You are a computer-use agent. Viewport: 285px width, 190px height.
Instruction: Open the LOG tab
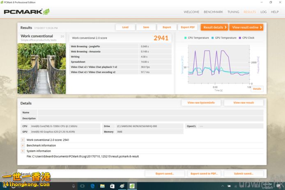(x=263, y=12)
